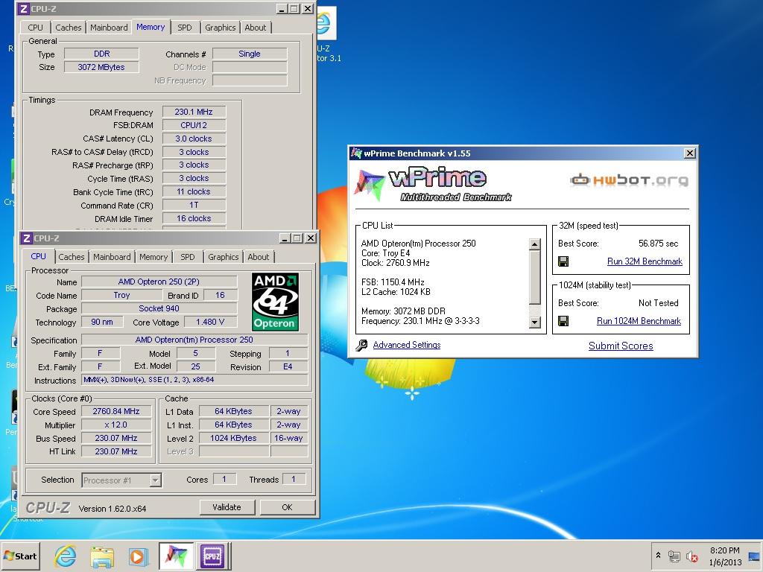The width and height of the screenshot is (763, 572).
Task: Click the Start button
Action: click(20, 556)
